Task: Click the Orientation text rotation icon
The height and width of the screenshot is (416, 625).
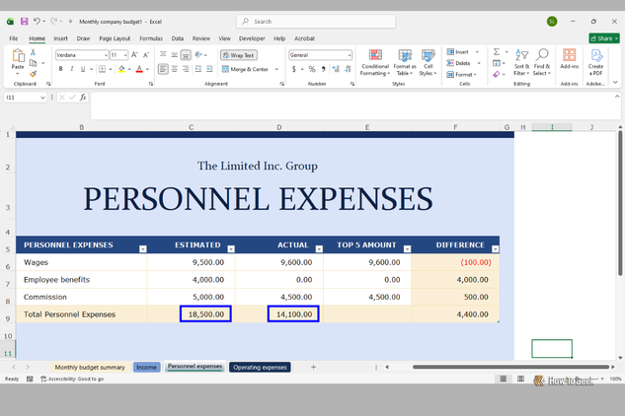Action: click(x=198, y=55)
